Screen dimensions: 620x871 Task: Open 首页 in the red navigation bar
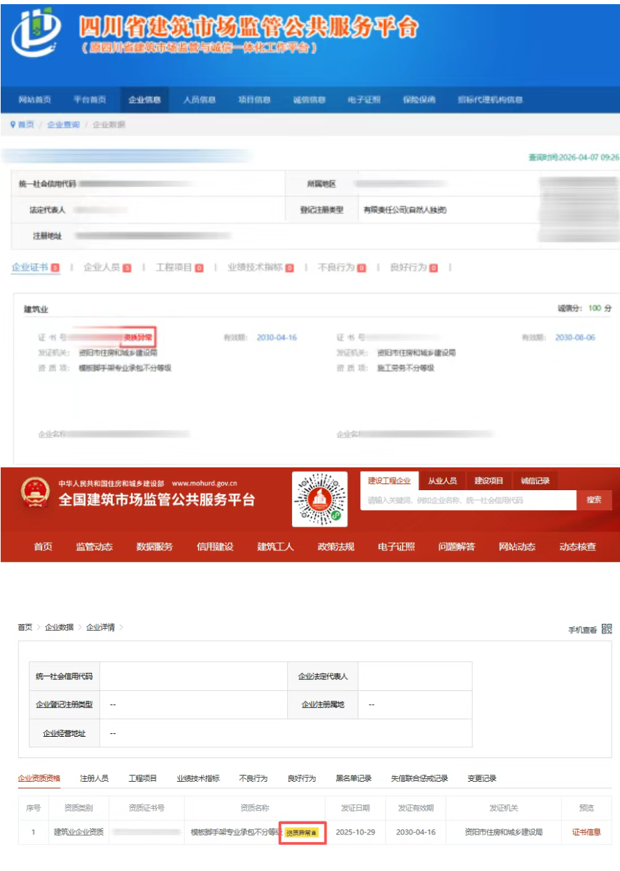pyautogui.click(x=43, y=546)
